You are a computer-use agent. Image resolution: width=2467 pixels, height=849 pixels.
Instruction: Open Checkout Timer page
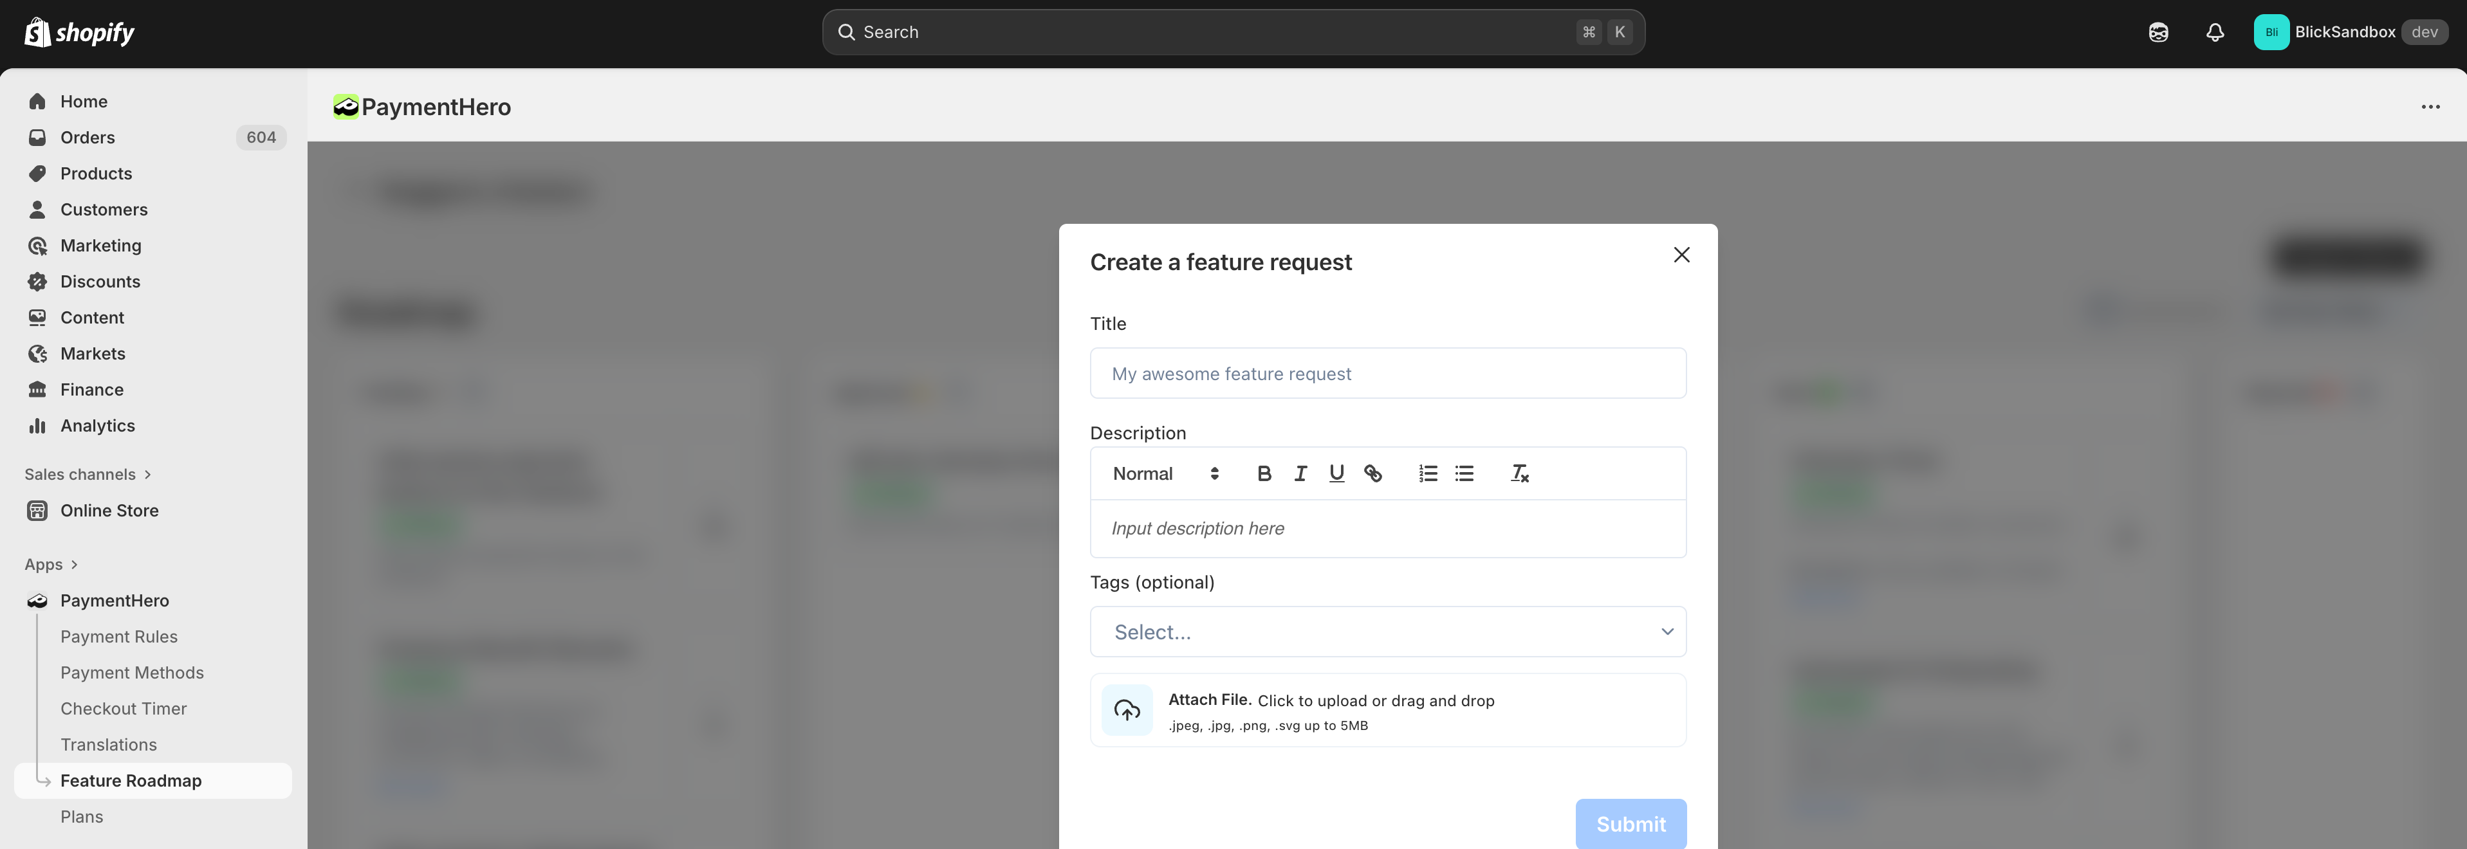[x=124, y=709]
